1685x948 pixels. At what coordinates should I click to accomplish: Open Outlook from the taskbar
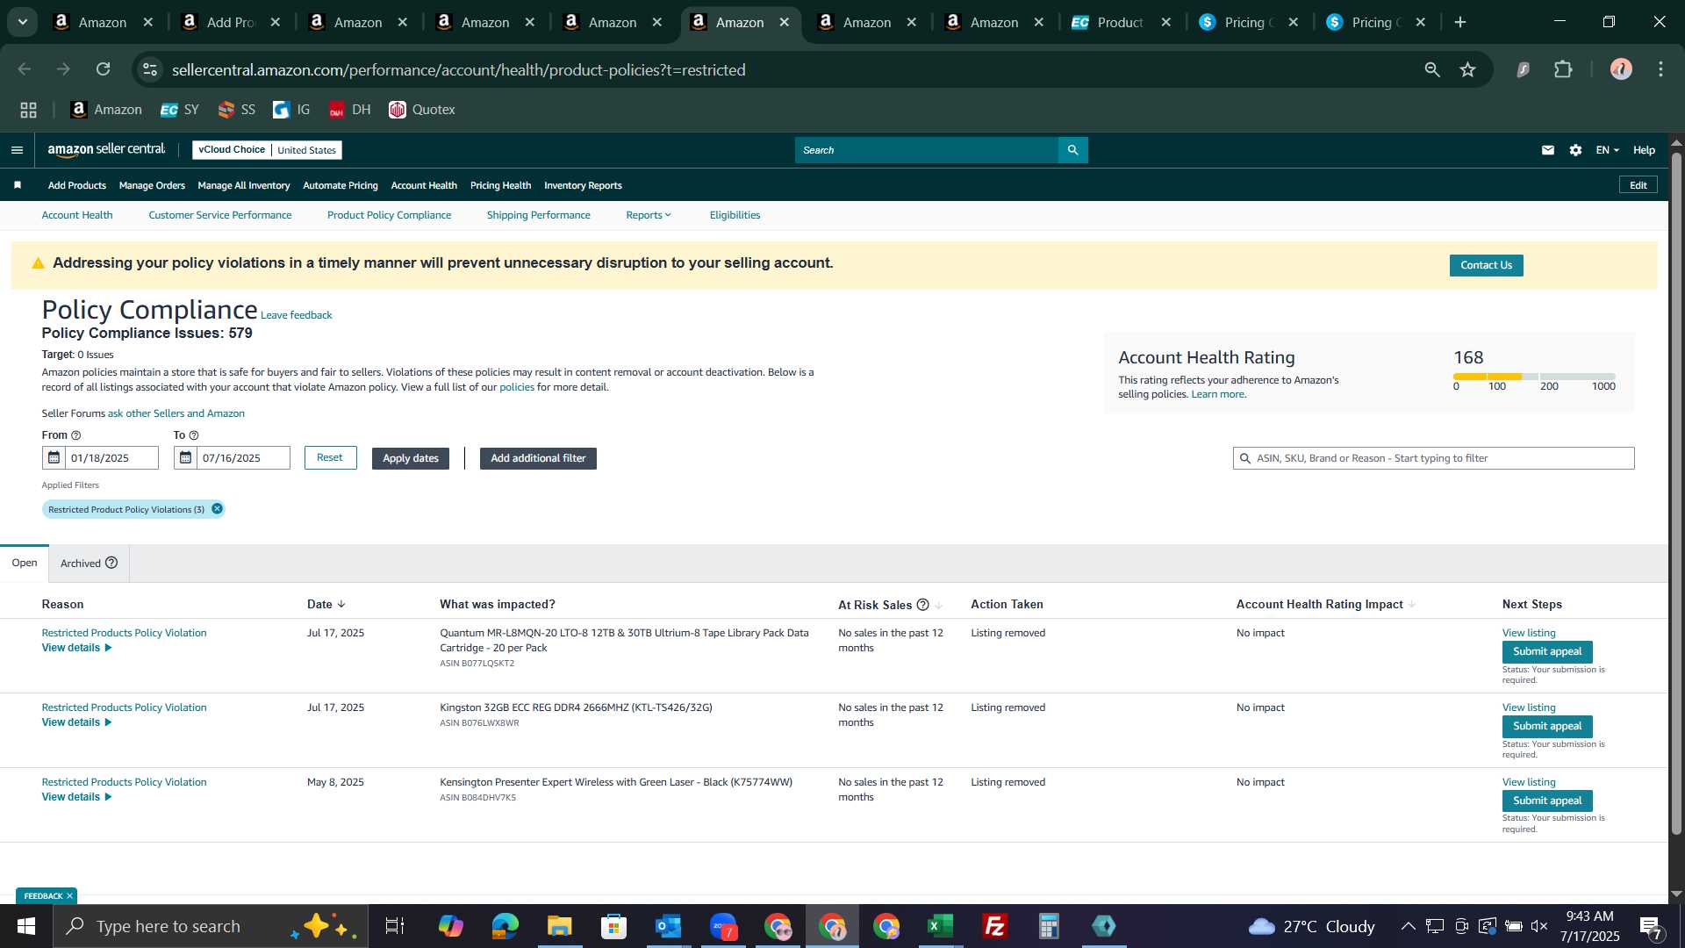pos(668,926)
